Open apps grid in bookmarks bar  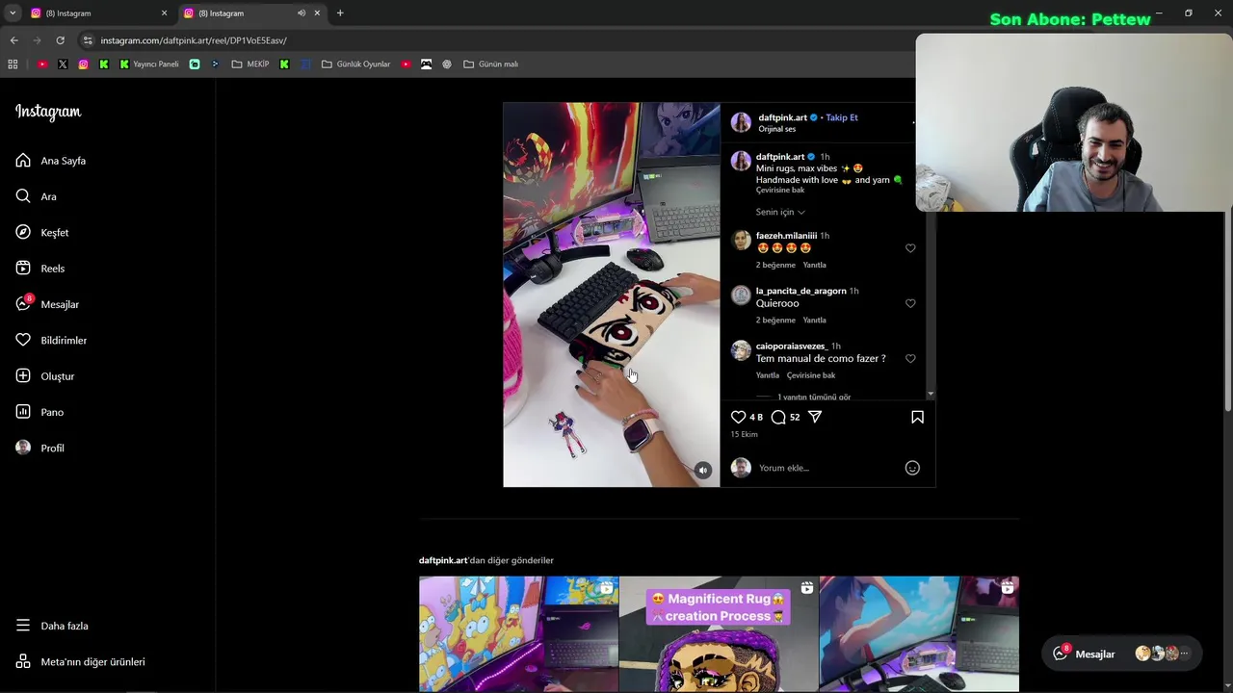coord(13,64)
